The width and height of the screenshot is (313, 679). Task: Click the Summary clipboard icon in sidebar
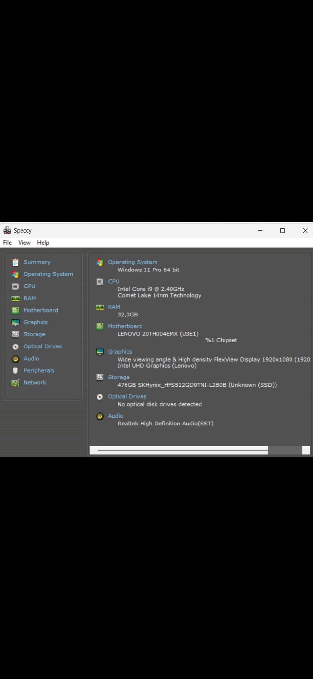(15, 262)
